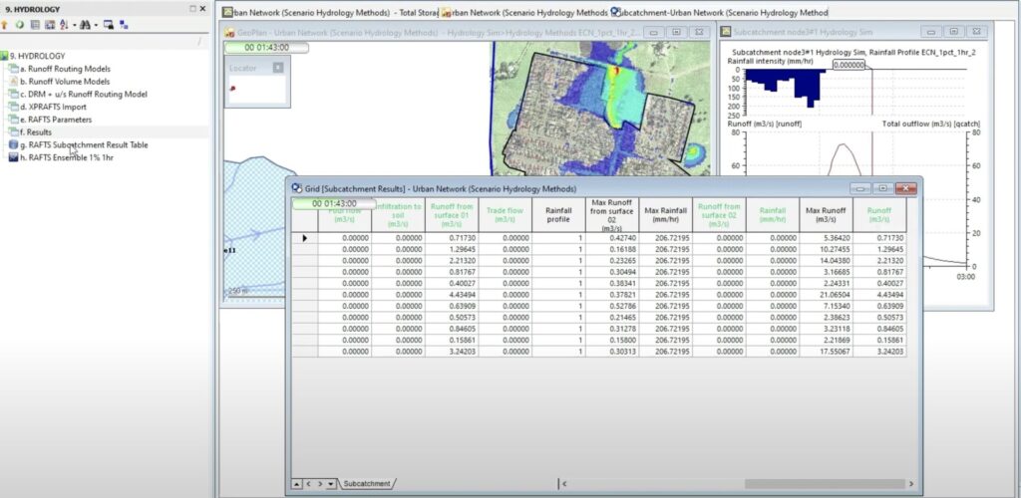The width and height of the screenshot is (1021, 498).
Task: Click the green refresh icon in Hydrology panel
Action: point(20,24)
